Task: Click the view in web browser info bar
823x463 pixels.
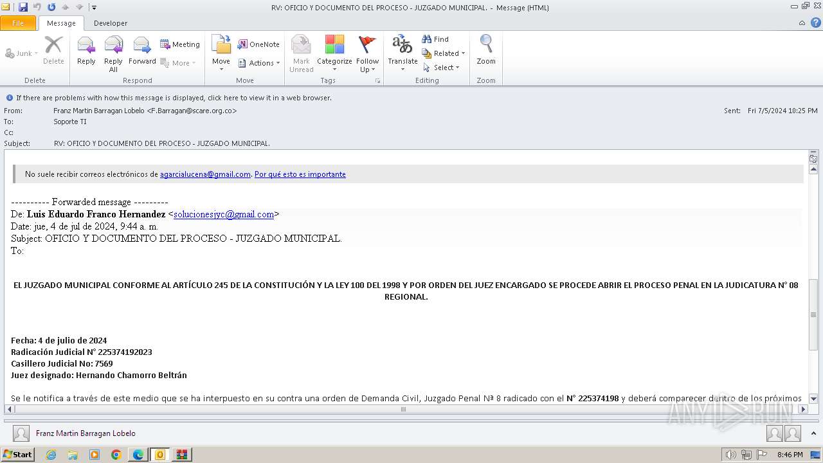Action: [174, 98]
